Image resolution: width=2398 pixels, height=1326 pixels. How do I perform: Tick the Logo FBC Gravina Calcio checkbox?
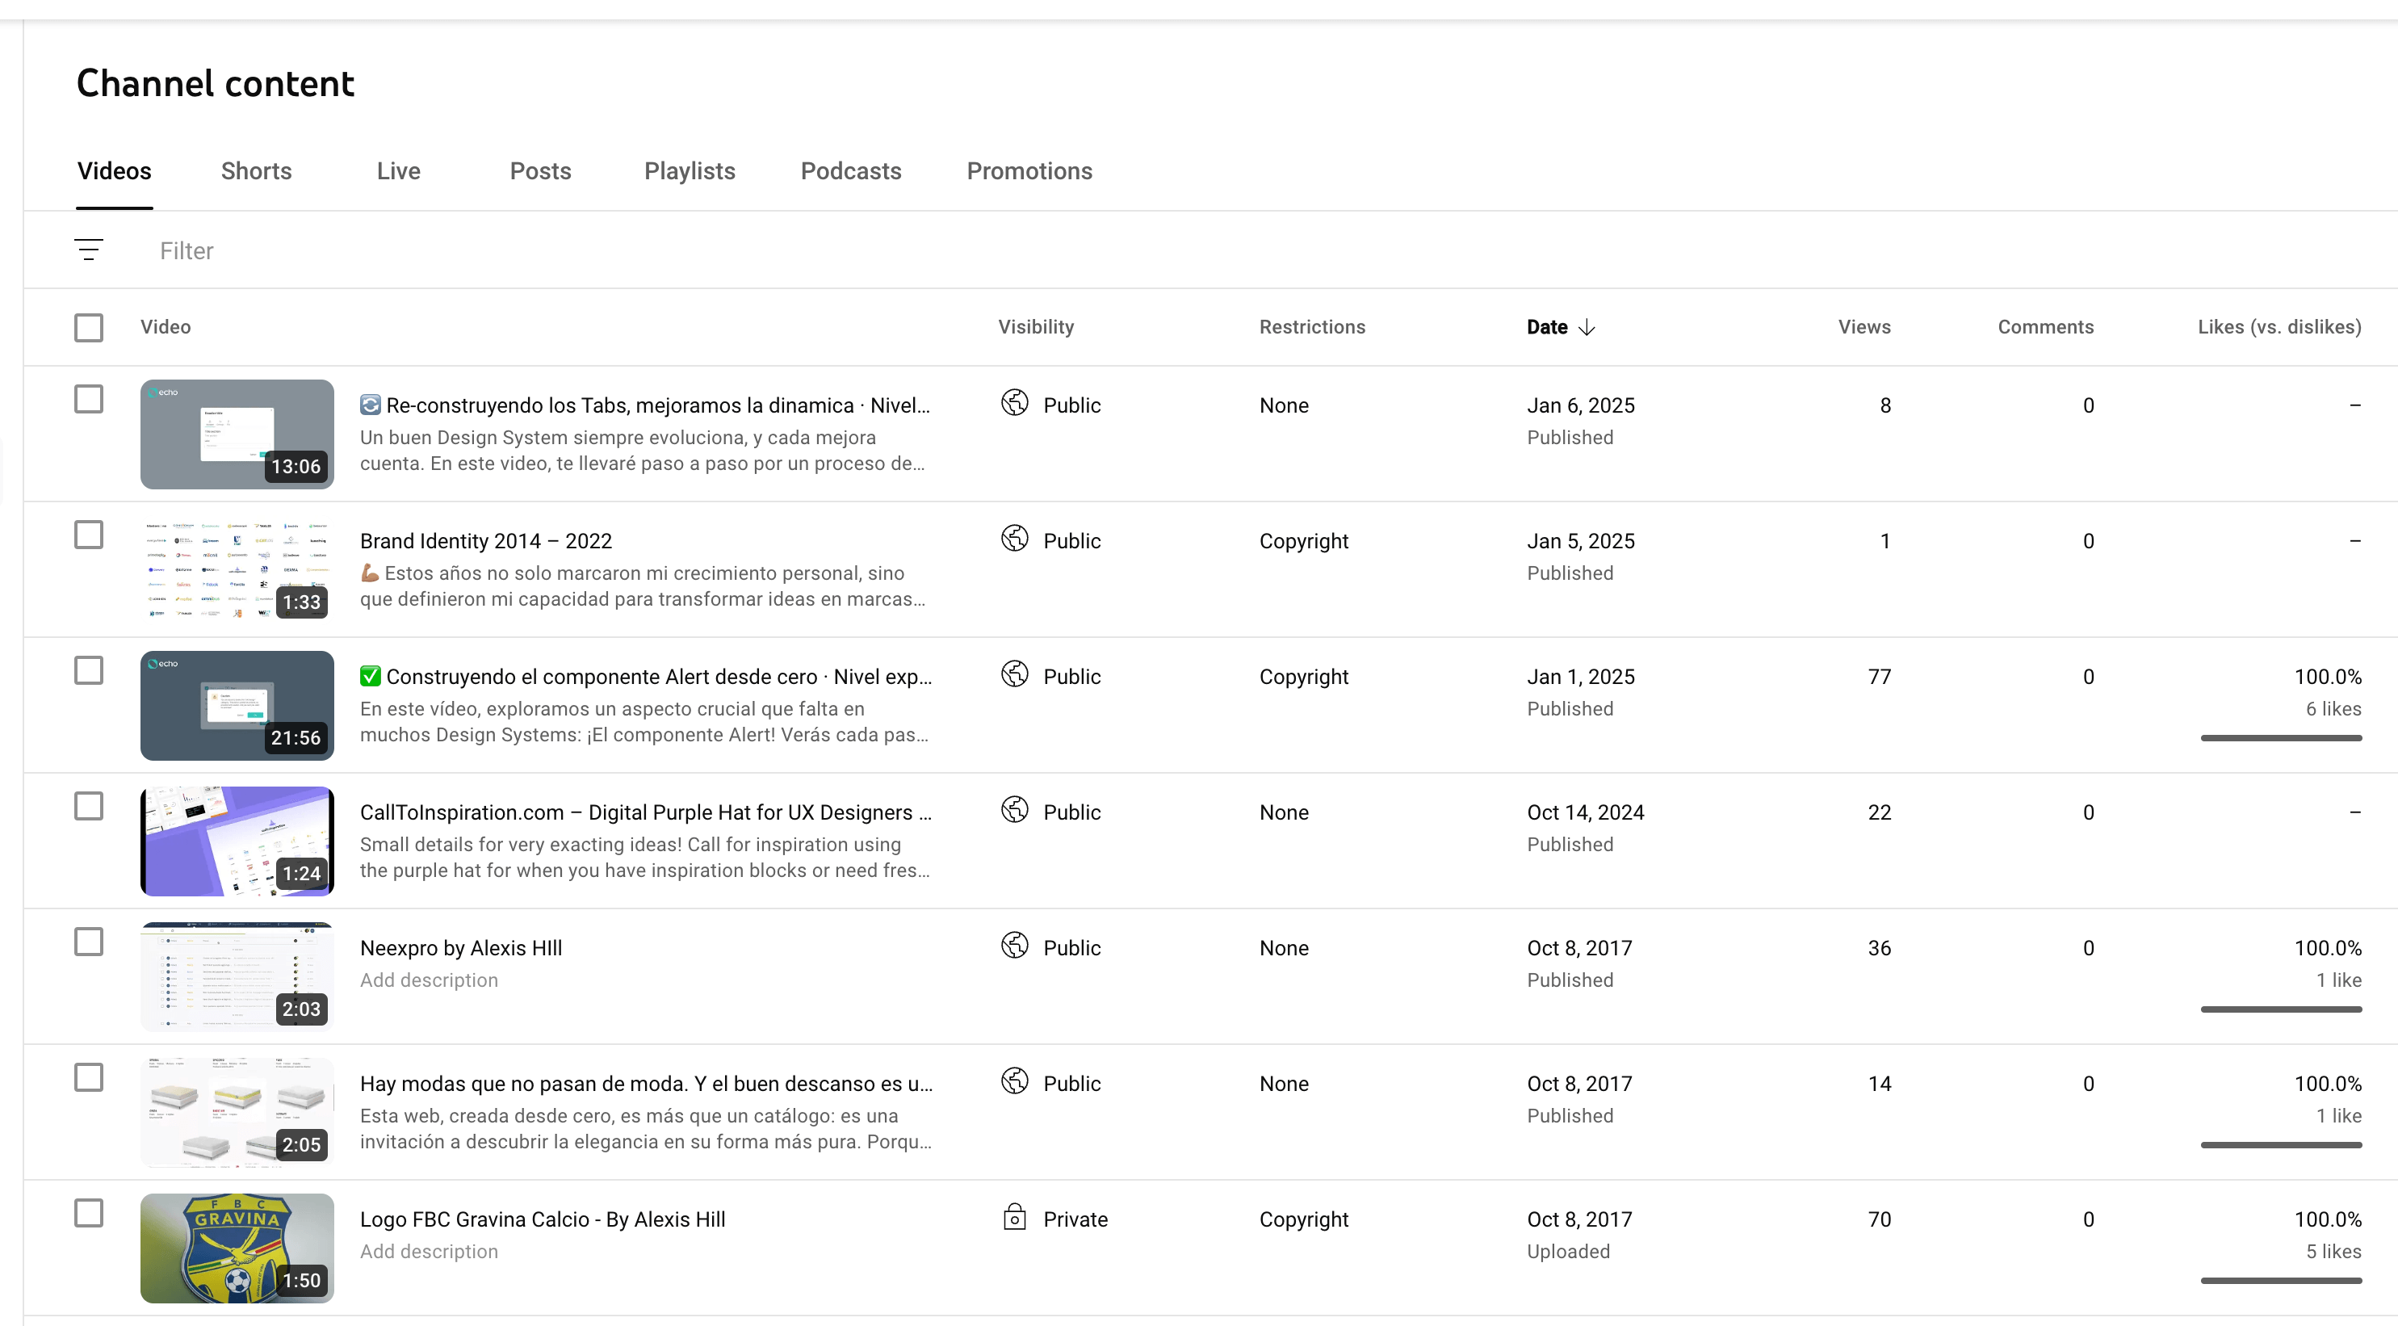(89, 1213)
